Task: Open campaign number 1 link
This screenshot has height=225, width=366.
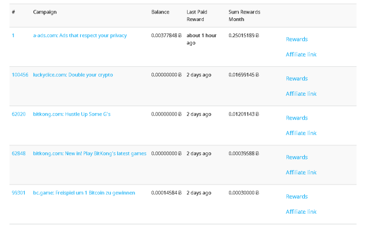Action: (x=13, y=36)
